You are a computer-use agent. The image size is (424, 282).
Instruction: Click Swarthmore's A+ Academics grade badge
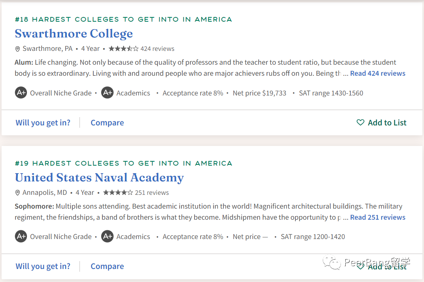pos(107,93)
